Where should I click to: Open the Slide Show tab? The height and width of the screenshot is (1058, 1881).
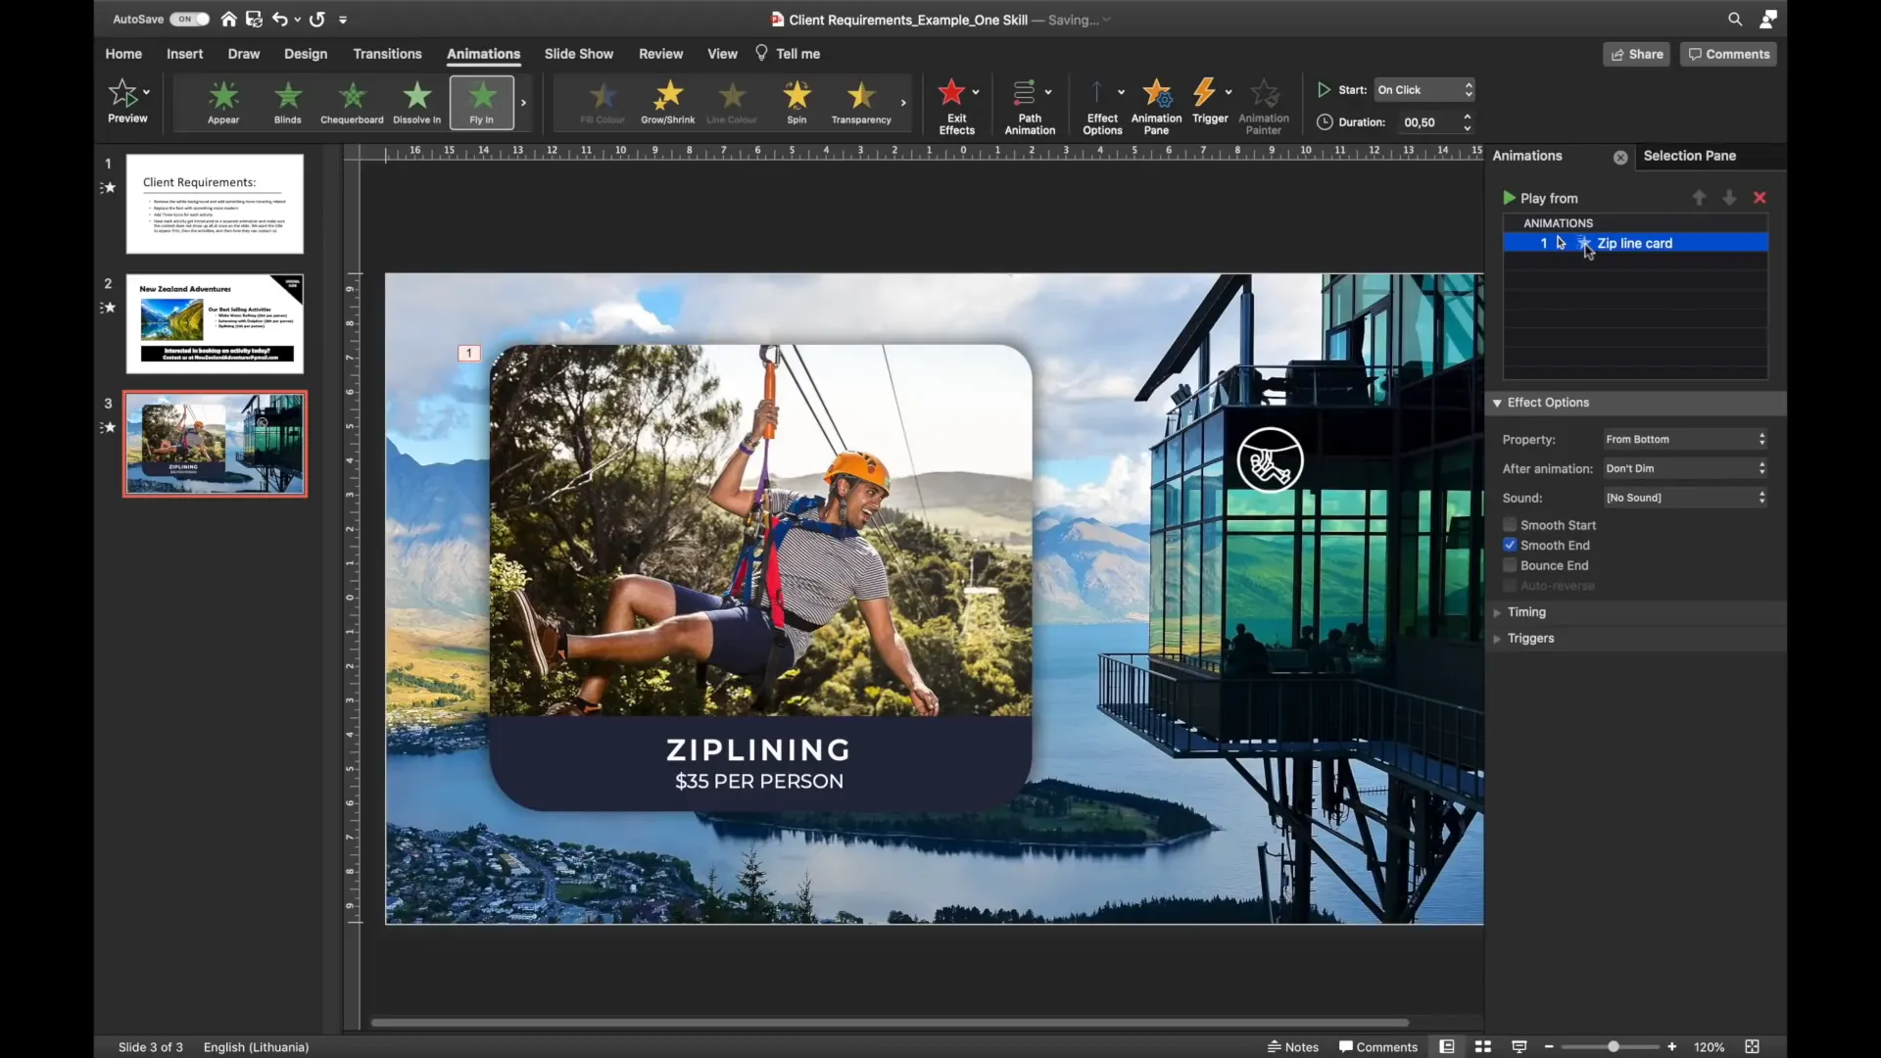pos(579,54)
